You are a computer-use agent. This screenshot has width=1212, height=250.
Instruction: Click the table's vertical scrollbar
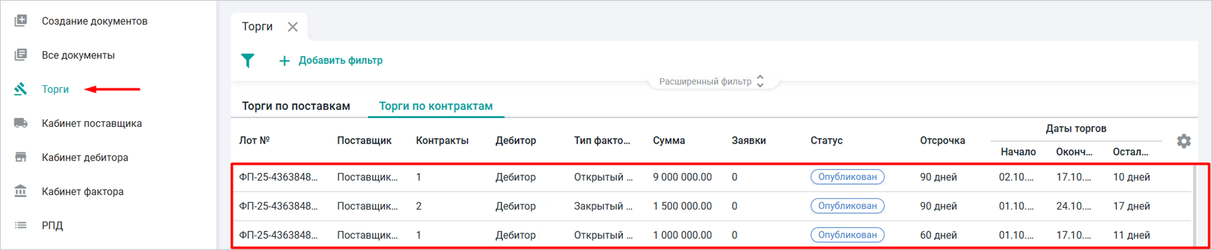pos(1195,205)
